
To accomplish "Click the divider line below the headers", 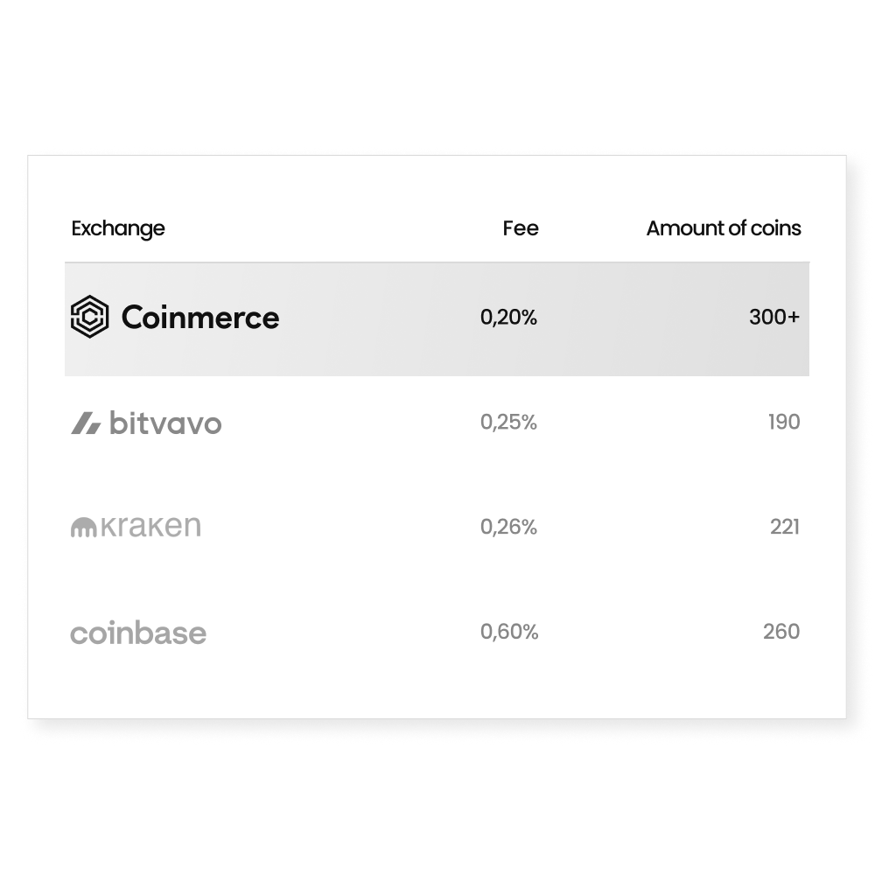I will point(437,262).
